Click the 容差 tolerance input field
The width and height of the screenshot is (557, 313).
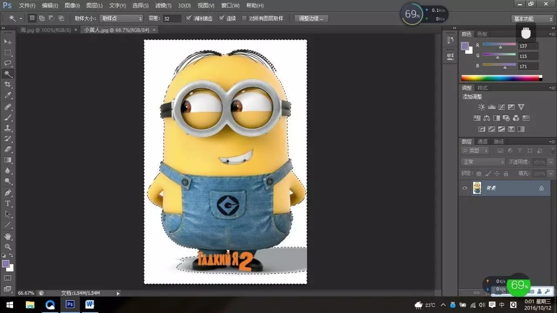click(x=172, y=18)
